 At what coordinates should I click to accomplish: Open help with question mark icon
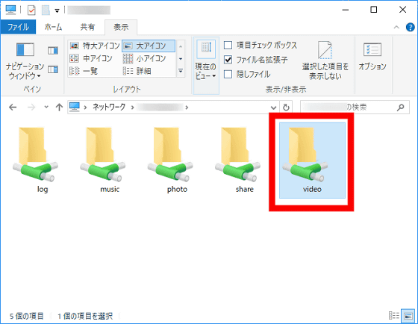(x=410, y=27)
